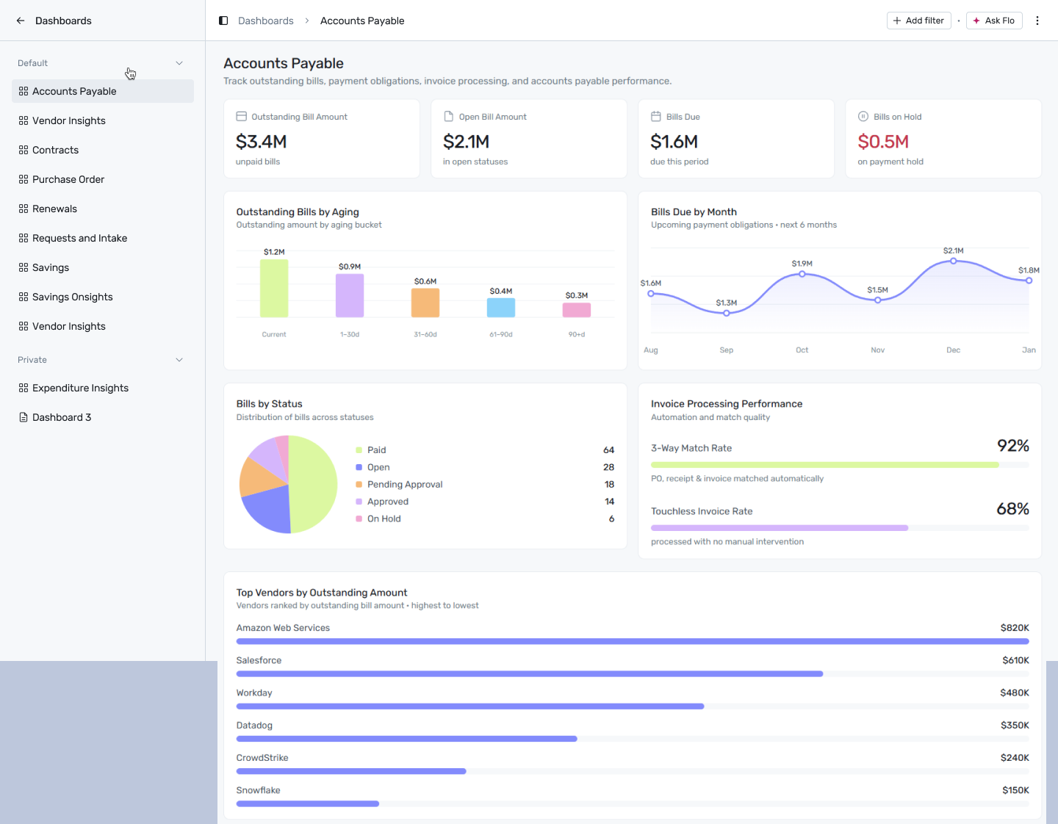1058x824 pixels.
Task: Select the Savings Onsights dashboard
Action: click(103, 297)
